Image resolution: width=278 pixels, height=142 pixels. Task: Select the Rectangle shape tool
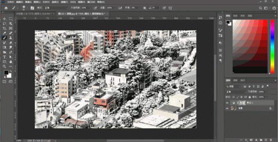5,62
